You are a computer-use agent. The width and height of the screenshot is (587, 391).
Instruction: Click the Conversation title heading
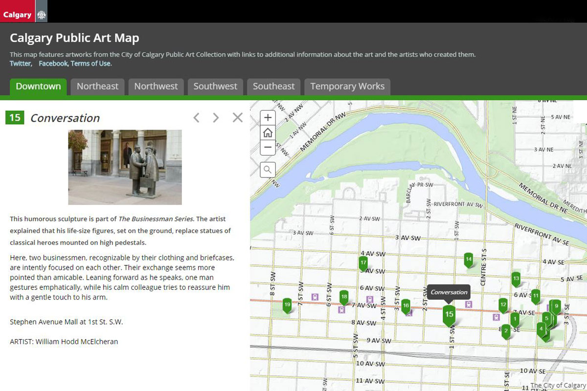coord(65,118)
